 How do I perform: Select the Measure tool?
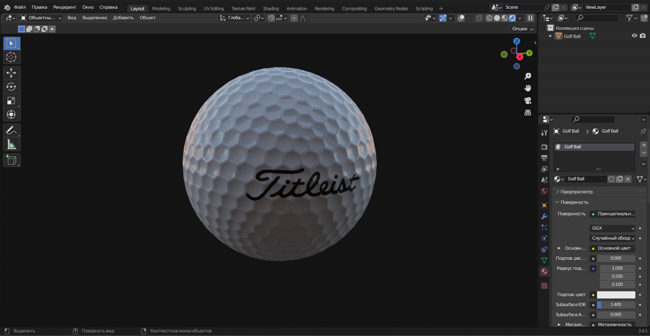[12, 144]
